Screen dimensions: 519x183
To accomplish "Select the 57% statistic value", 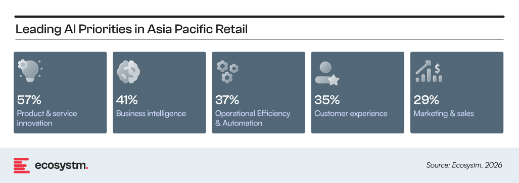I will [29, 99].
